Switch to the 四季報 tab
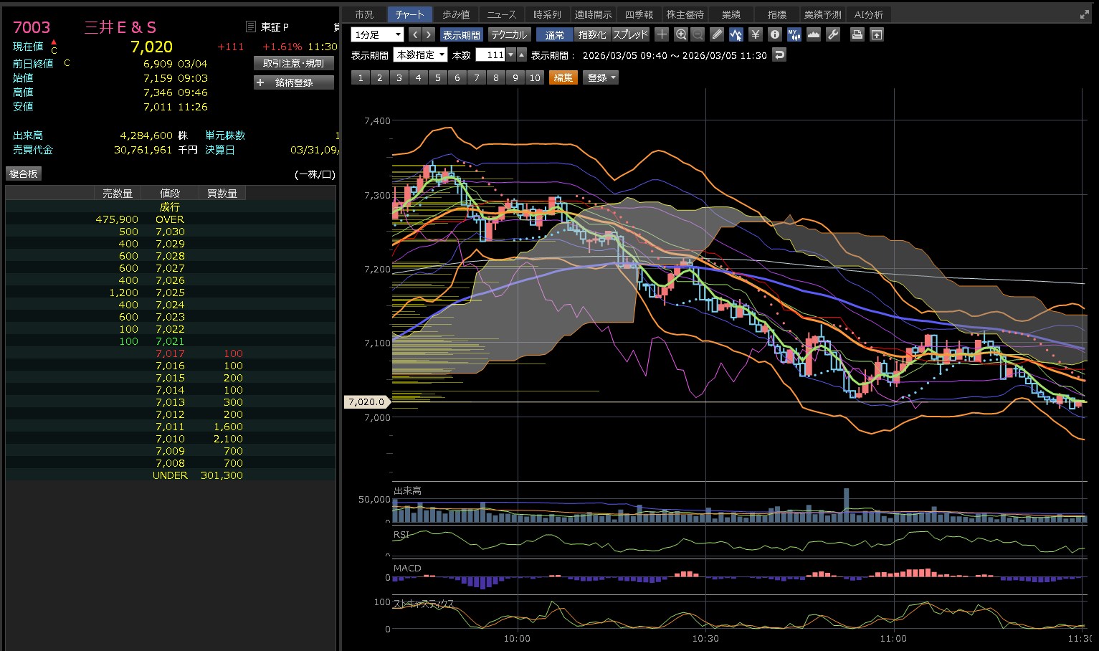The image size is (1099, 651). 638,14
